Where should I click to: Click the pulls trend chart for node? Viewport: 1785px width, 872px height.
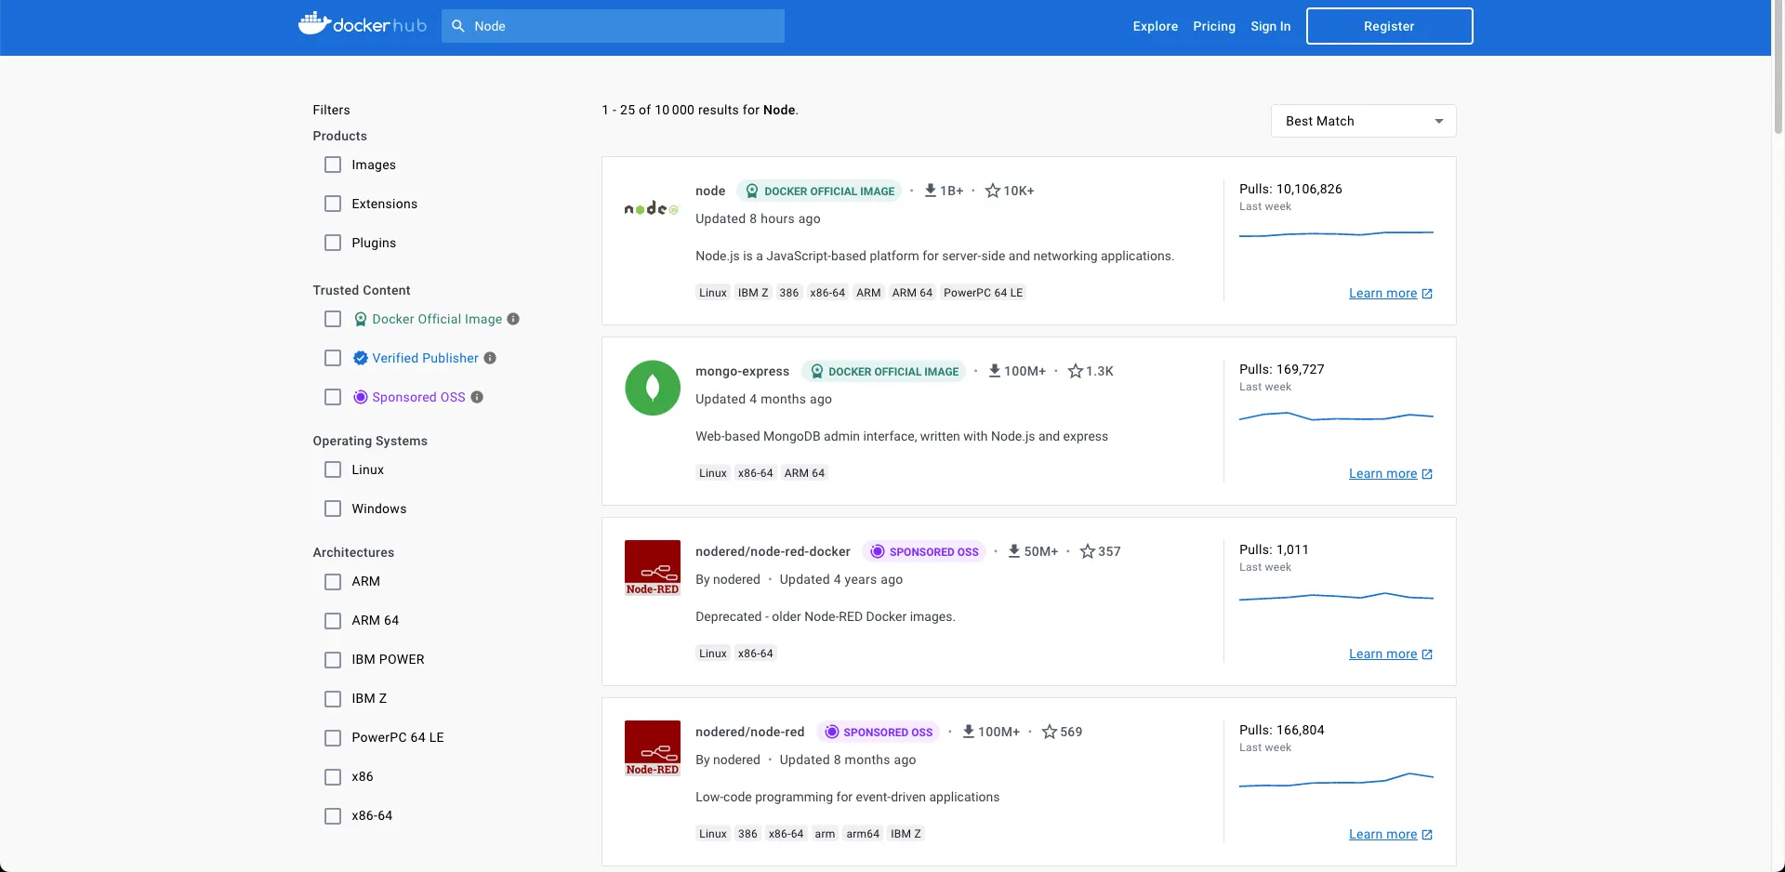click(x=1336, y=235)
